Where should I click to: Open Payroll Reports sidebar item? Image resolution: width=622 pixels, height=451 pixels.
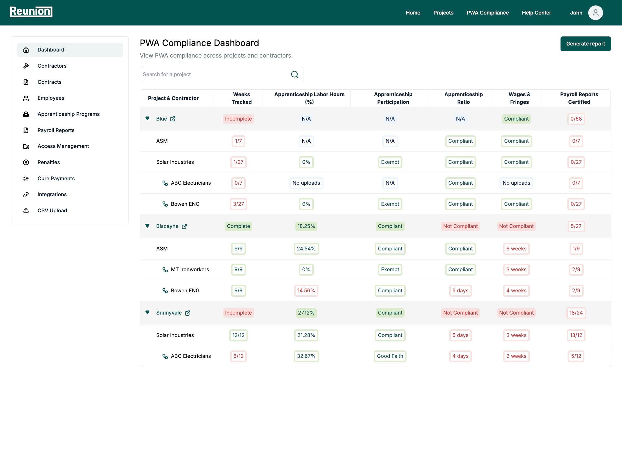[56, 130]
